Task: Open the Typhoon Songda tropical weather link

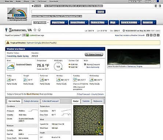Action: [x=41, y=43]
